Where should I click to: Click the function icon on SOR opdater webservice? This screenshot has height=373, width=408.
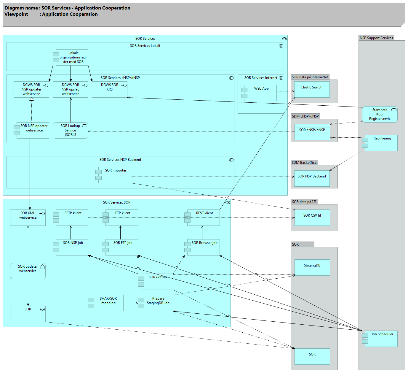pos(42,267)
